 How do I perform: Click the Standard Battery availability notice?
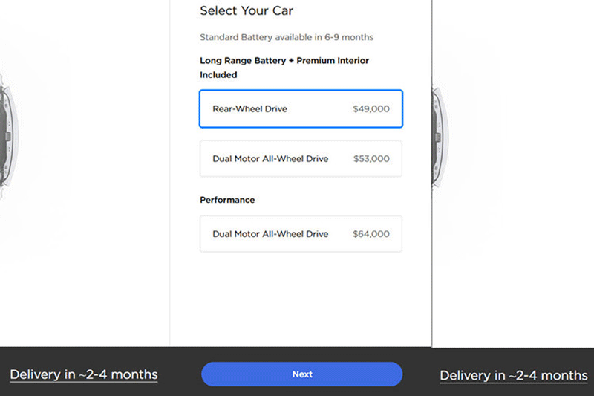287,37
